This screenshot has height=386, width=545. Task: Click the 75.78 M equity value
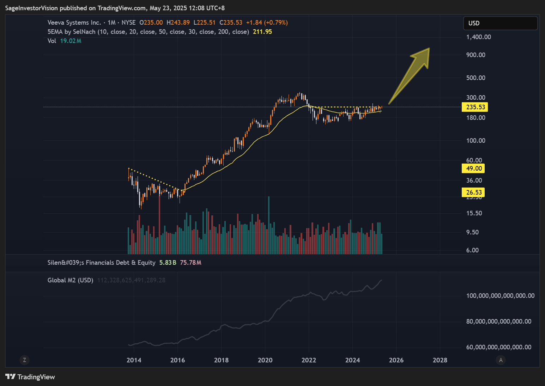tap(190, 263)
